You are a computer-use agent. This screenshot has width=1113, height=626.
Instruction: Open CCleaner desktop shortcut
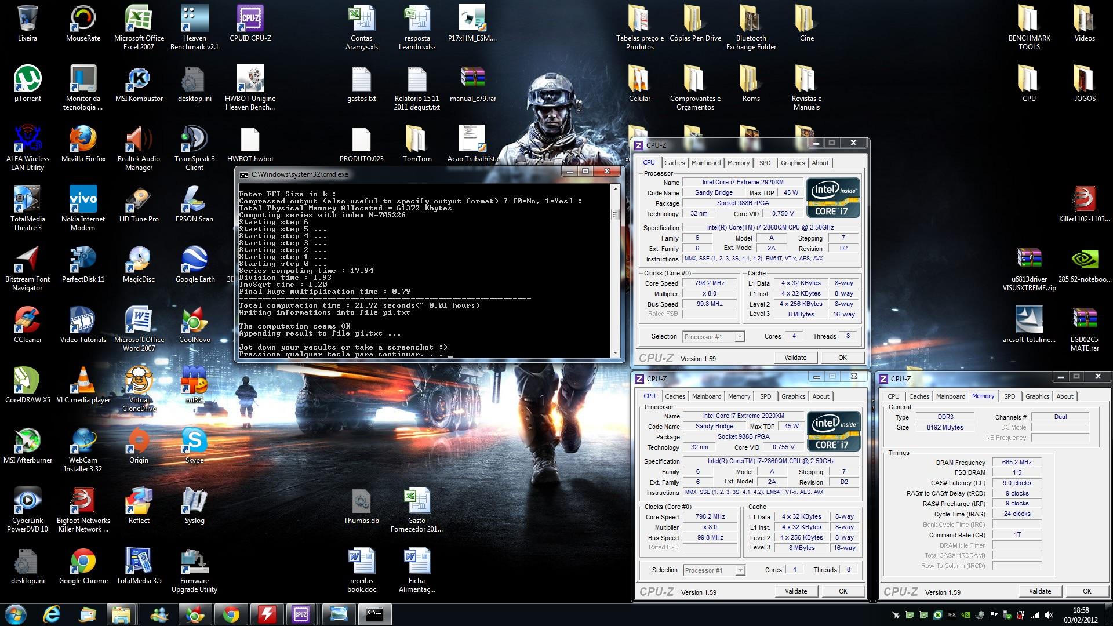pyautogui.click(x=27, y=325)
